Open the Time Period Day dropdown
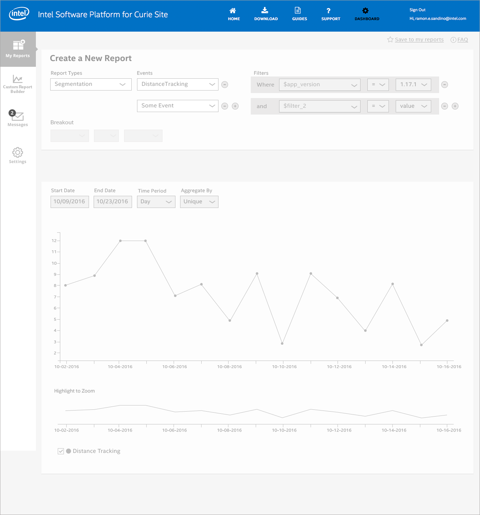 pyautogui.click(x=156, y=202)
